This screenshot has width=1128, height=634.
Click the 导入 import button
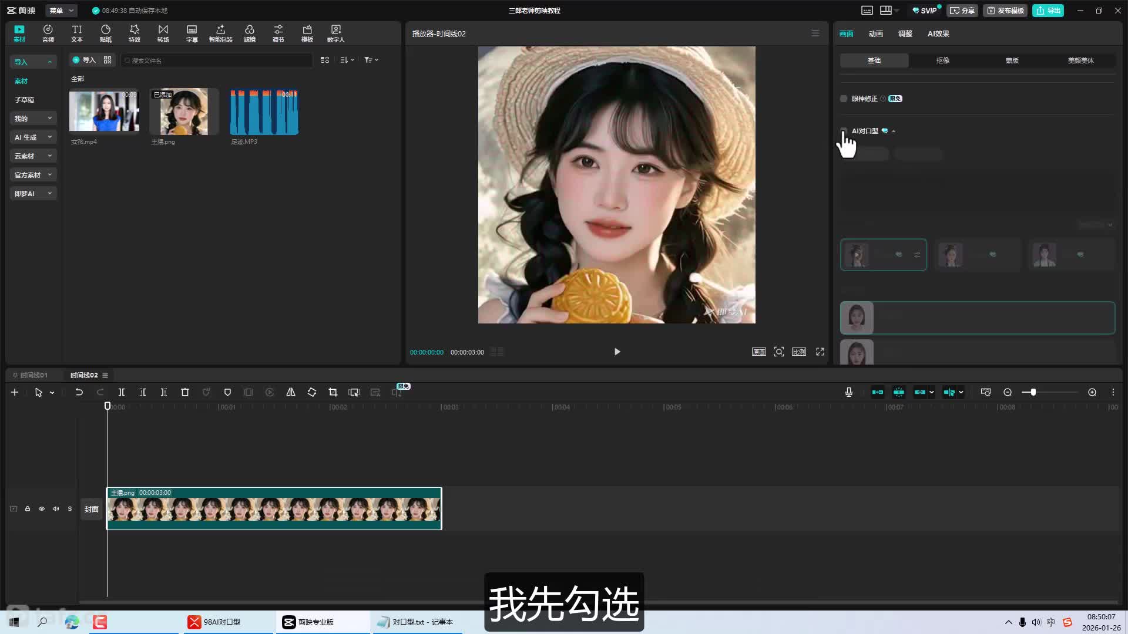83,60
